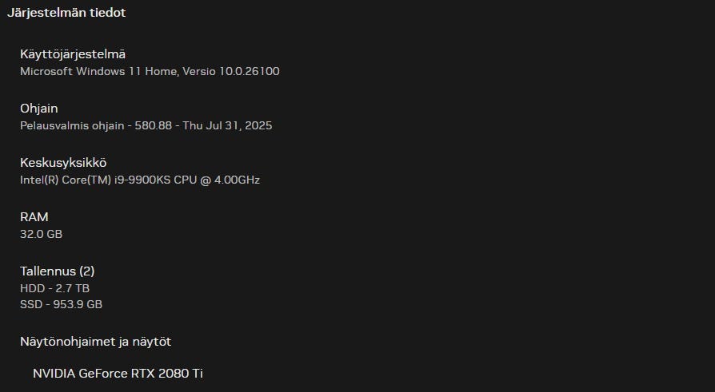Click the Järjestelmän tiedot heading
This screenshot has height=392, width=715.
point(66,13)
